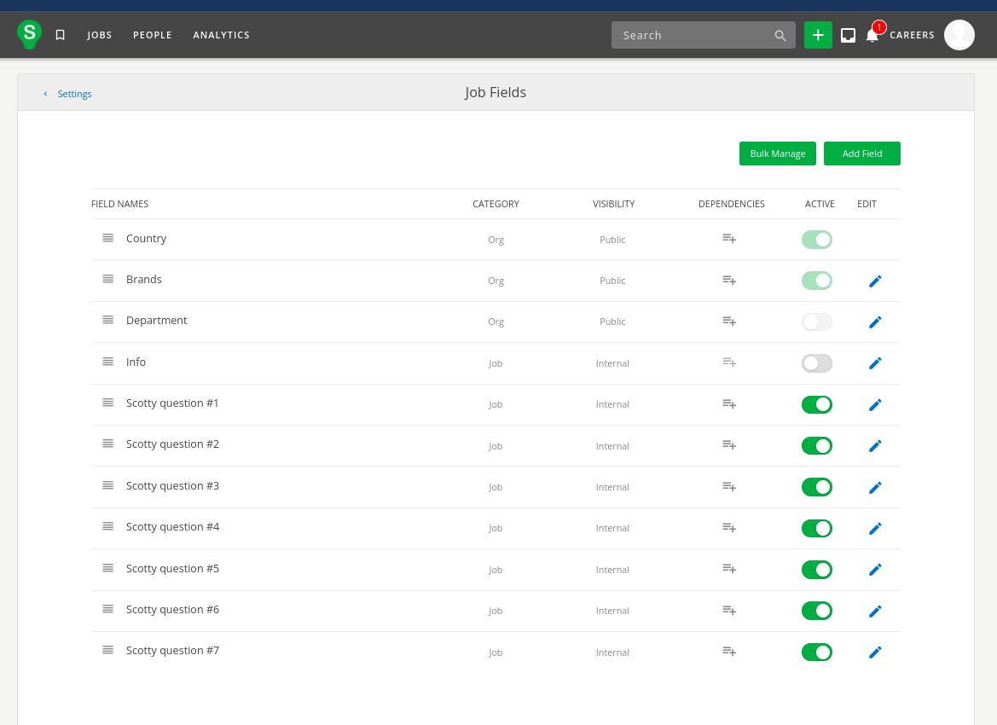The image size is (997, 725).
Task: Open the Jobs menu
Action: [x=100, y=35]
